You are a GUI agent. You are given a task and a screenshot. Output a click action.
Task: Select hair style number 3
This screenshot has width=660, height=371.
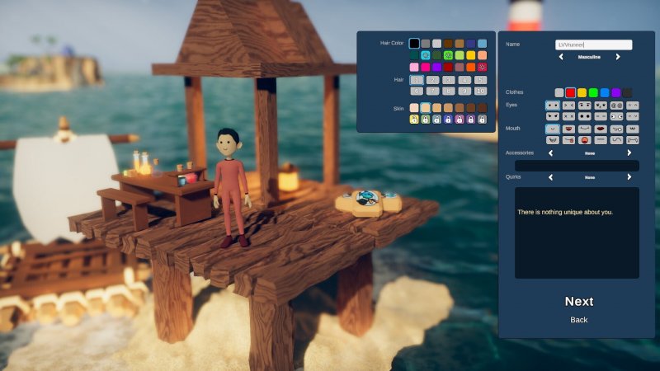click(448, 80)
